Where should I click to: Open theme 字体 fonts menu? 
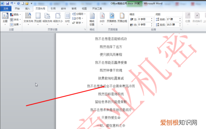pyautogui.click(x=15, y=20)
